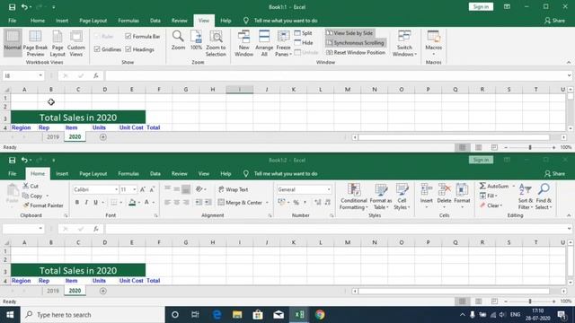Open Google Chrome from taskbar
This screenshot has width=575, height=323.
point(320,315)
